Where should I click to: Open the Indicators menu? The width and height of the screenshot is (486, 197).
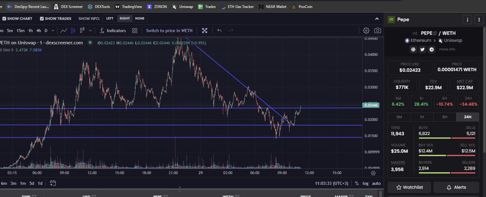[113, 30]
